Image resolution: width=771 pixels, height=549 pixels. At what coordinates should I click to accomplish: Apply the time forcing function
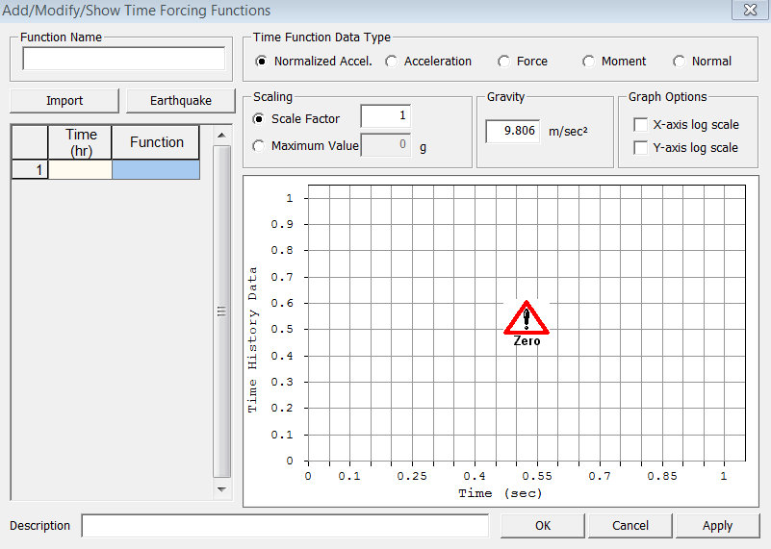click(x=717, y=526)
